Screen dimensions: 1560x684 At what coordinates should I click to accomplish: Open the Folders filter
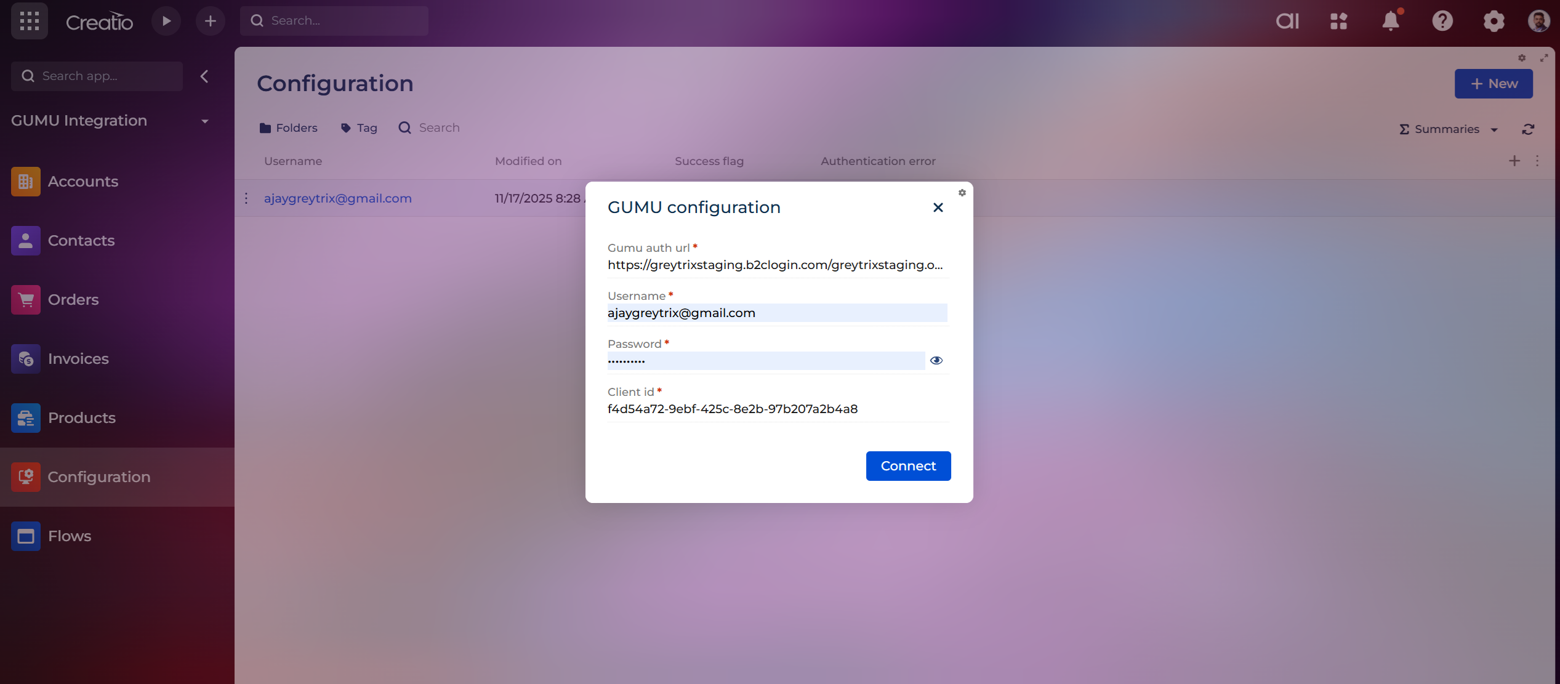click(288, 128)
